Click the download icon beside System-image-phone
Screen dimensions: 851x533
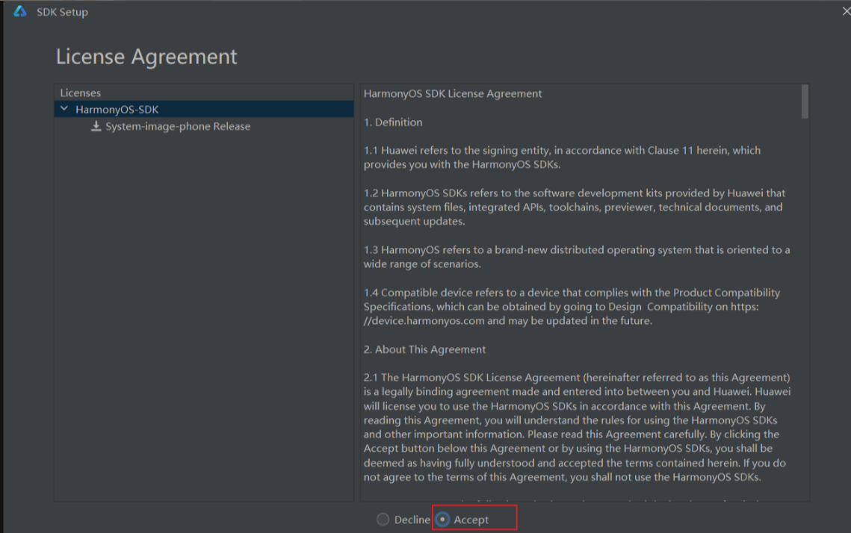[x=96, y=126]
